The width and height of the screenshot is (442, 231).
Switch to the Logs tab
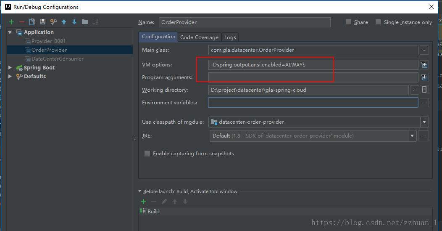[230, 37]
